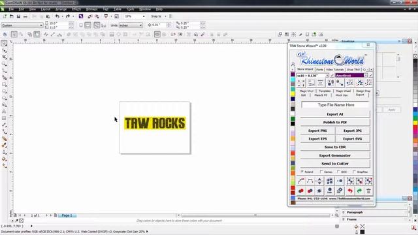This screenshot has width=418, height=235.
Task: Expand the Frame section
Action: coord(351,219)
